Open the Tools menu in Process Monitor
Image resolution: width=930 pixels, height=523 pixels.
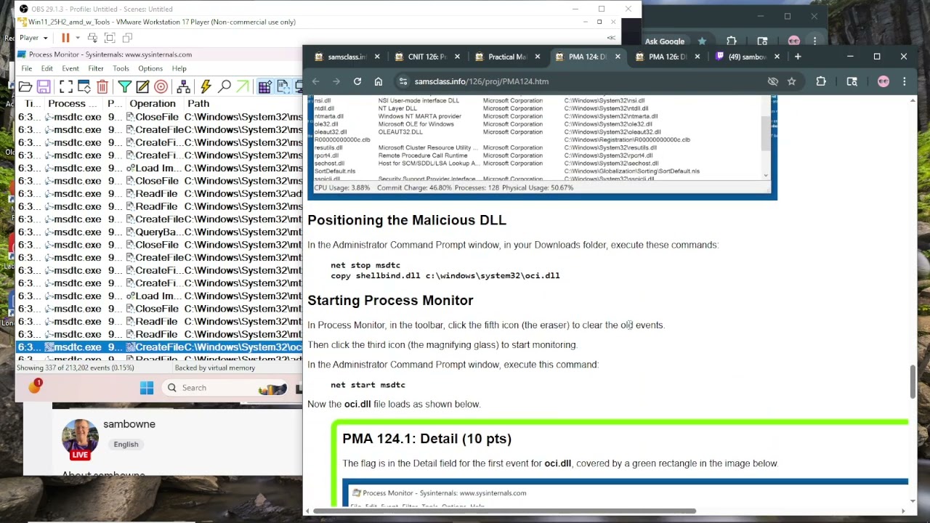(x=121, y=68)
